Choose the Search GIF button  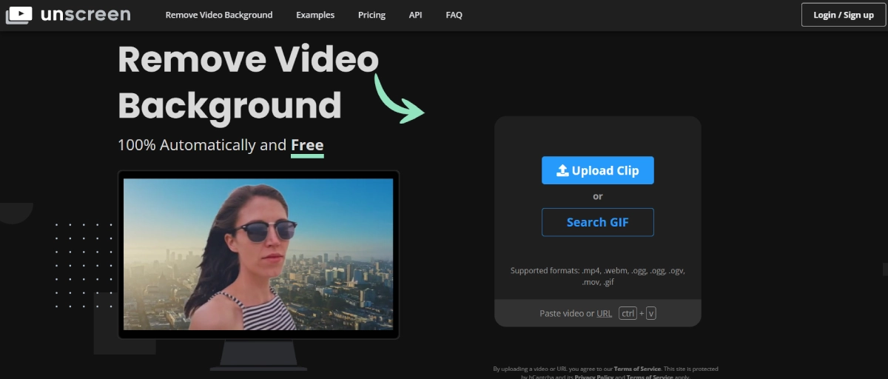597,222
